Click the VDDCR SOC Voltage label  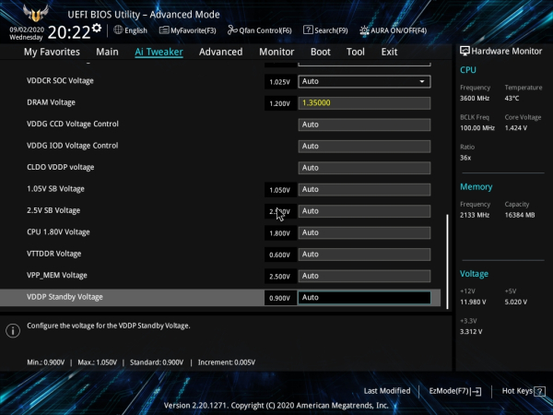[60, 81]
